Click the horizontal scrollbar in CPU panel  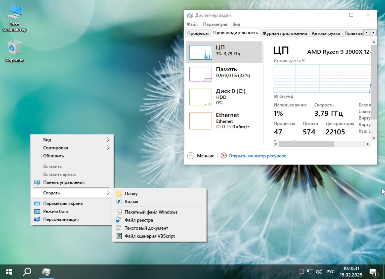click(x=306, y=144)
